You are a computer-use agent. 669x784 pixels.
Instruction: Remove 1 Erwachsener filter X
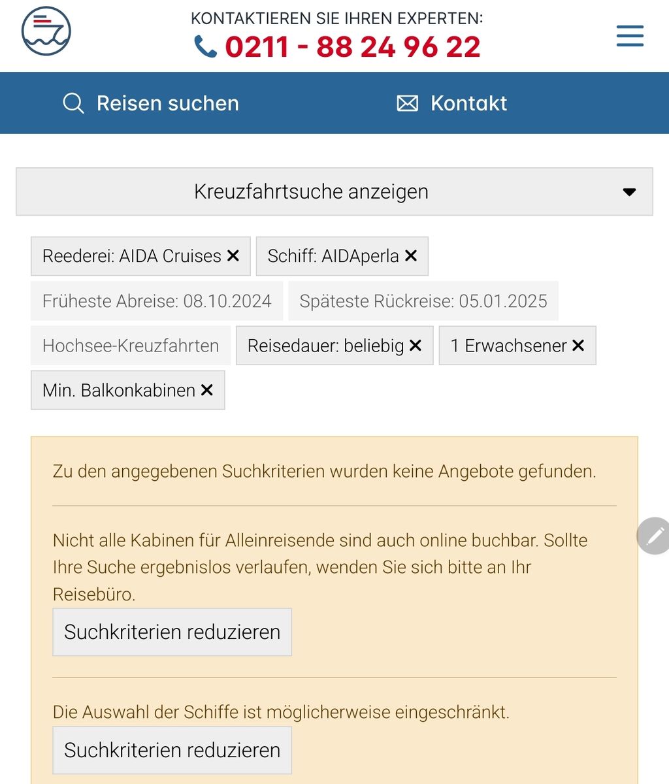578,346
